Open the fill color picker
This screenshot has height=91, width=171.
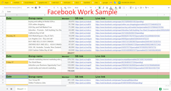(x=116, y=8)
